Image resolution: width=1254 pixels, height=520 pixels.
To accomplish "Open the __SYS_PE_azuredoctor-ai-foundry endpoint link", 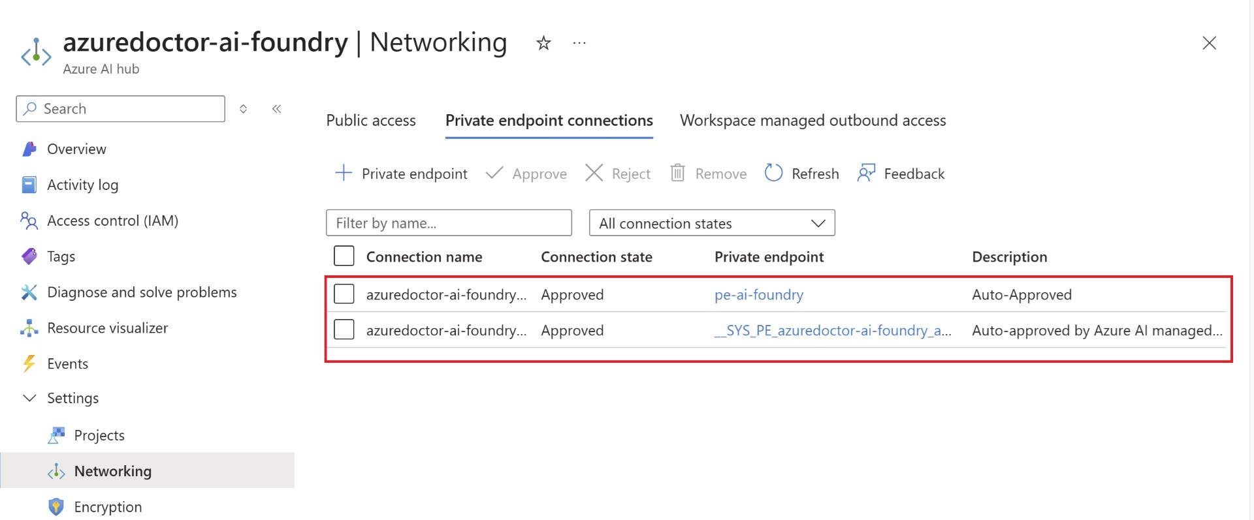I will click(833, 331).
